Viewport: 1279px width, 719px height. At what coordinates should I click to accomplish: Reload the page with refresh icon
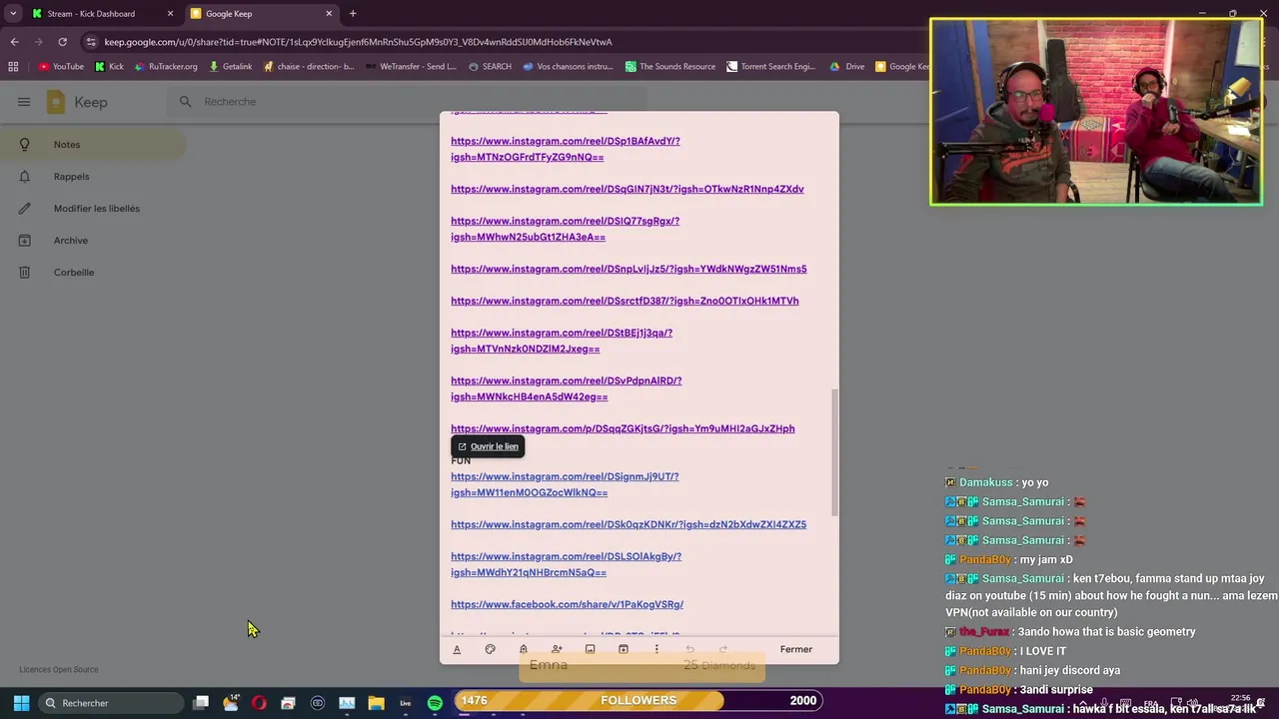click(x=62, y=42)
